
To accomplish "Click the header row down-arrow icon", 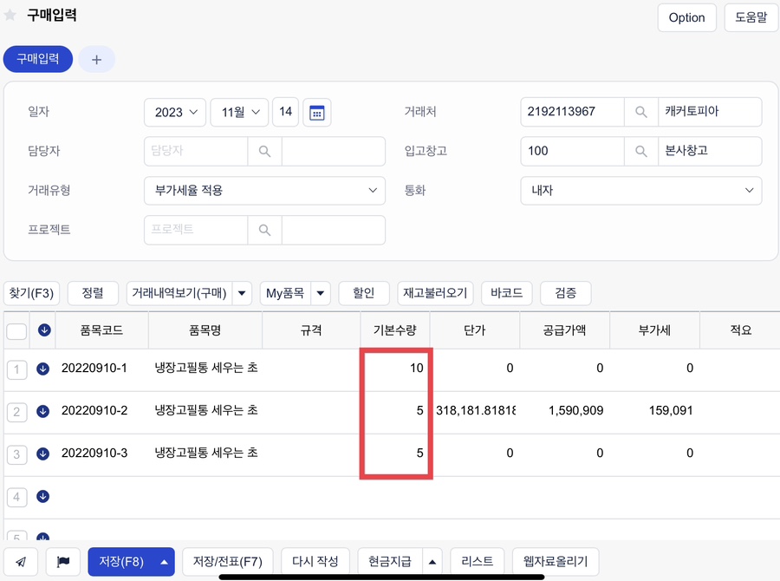I will pos(44,330).
